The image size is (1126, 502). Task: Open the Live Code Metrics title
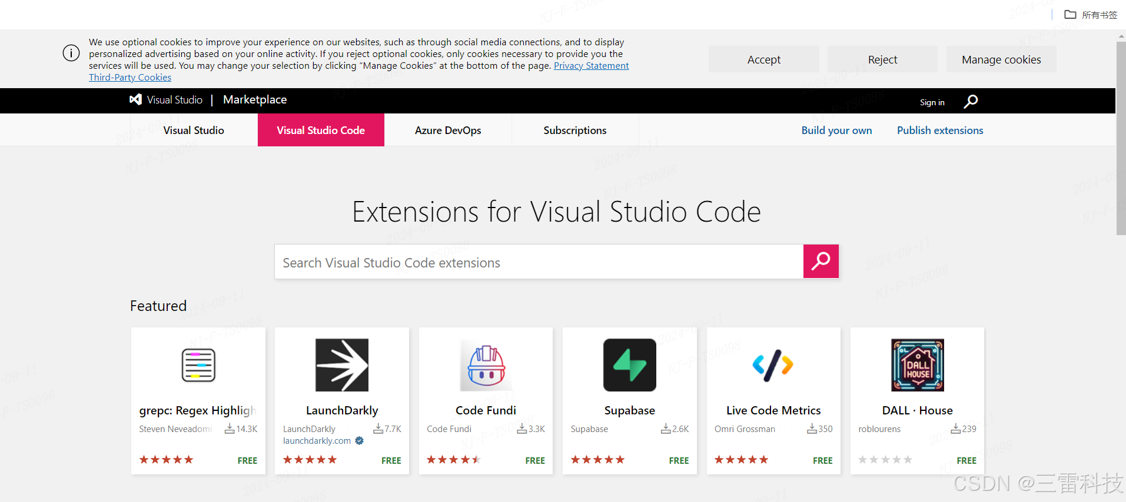[x=773, y=410]
